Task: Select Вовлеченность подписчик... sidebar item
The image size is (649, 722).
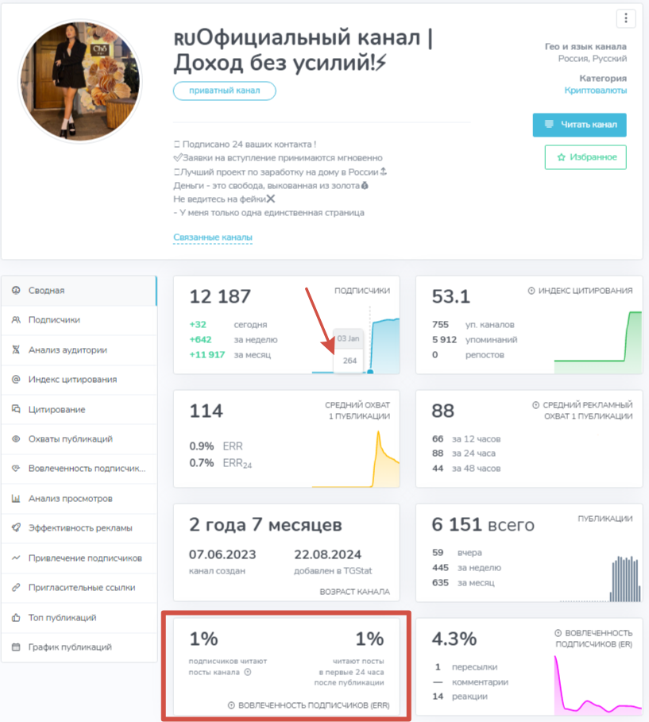Action: [79, 469]
